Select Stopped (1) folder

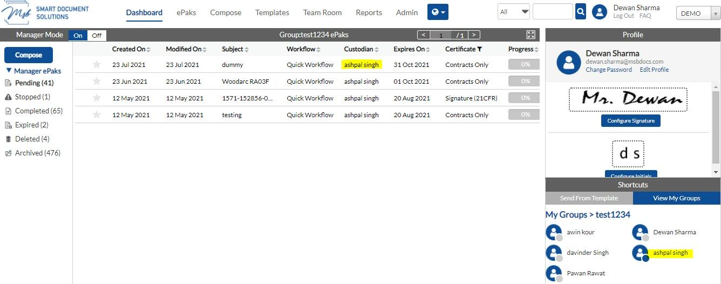pos(32,97)
